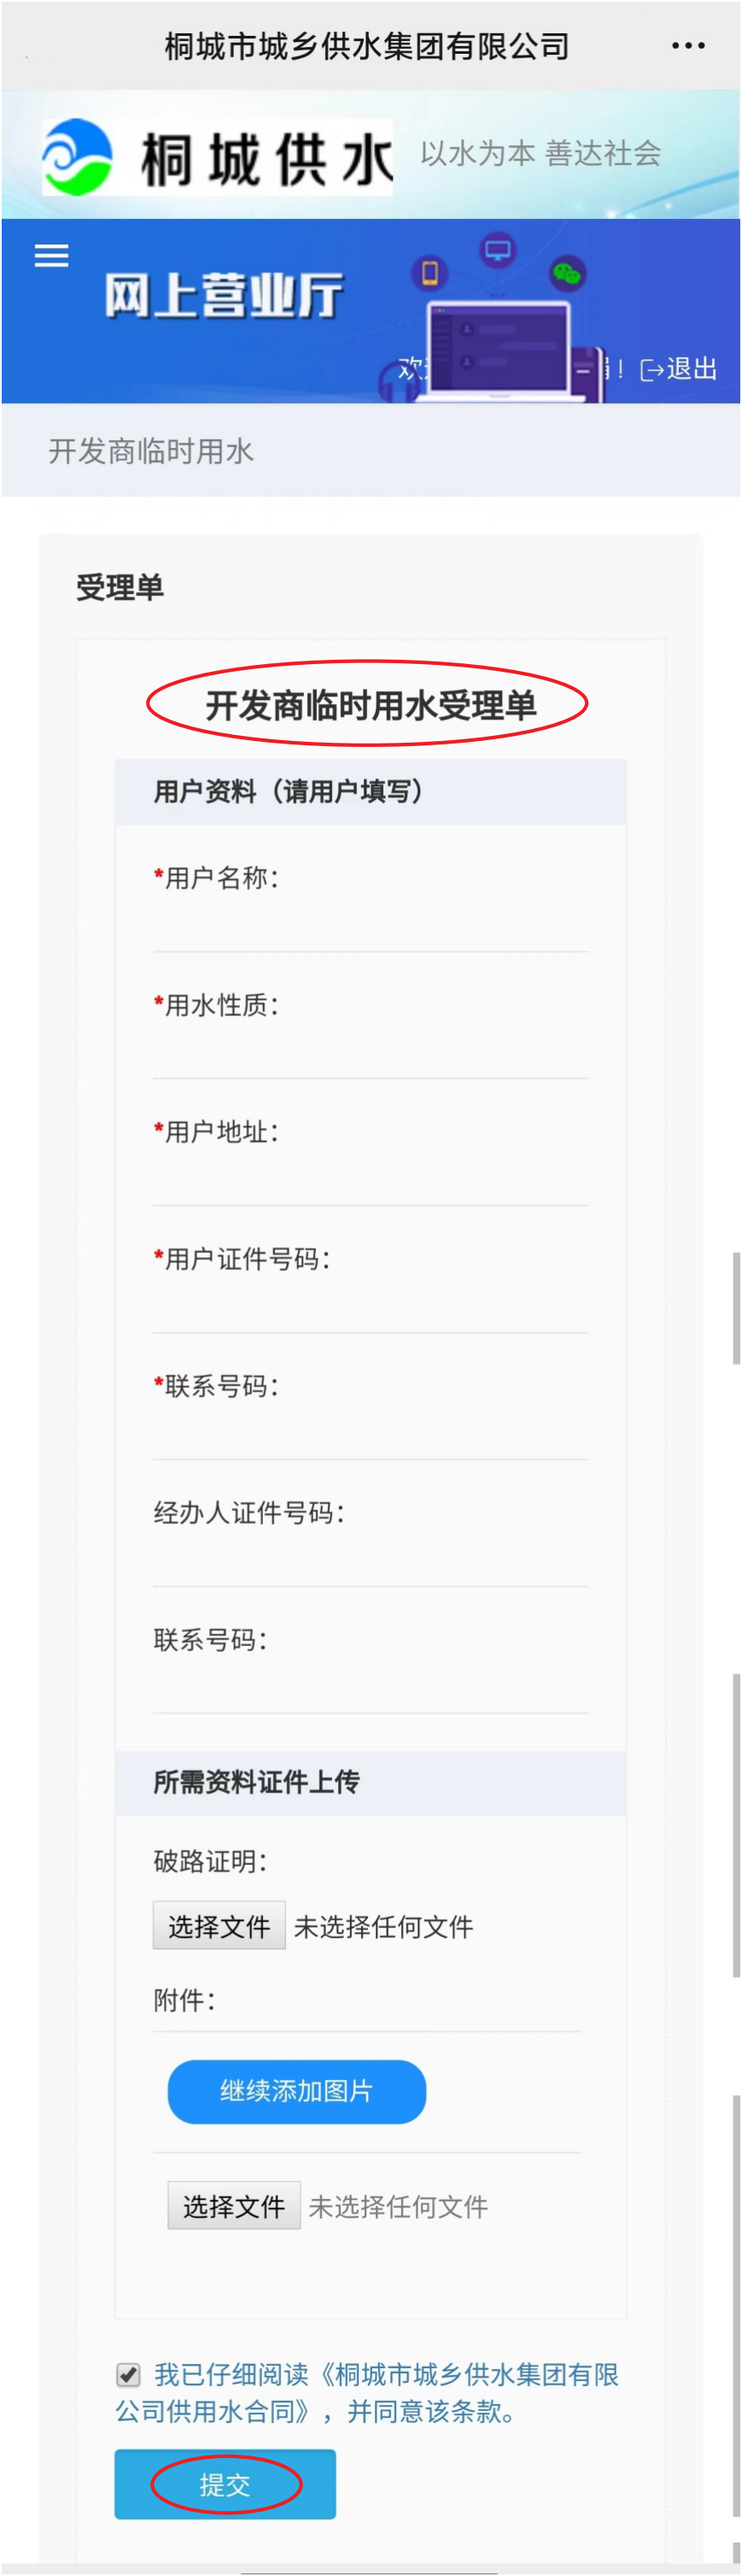Click the 经办人证件号码 input field
Screen dimensions: 742x2576
pyautogui.click(x=370, y=1558)
